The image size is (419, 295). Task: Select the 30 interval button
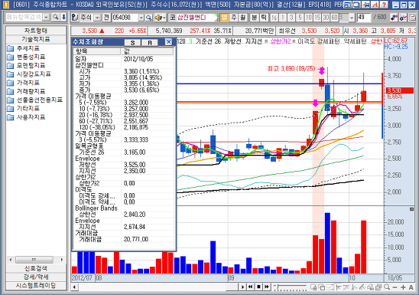(326, 18)
